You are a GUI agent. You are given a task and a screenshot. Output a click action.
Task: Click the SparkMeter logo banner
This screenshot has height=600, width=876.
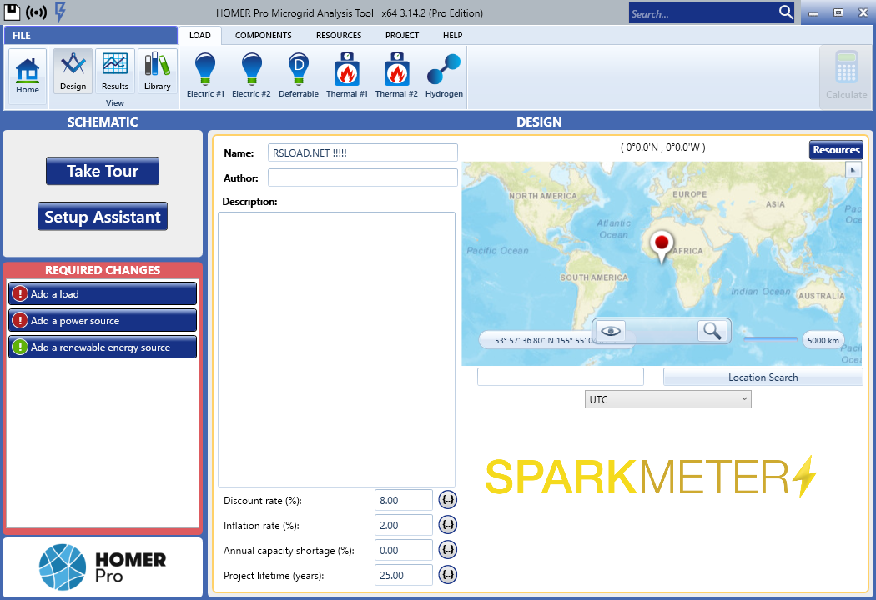point(651,476)
